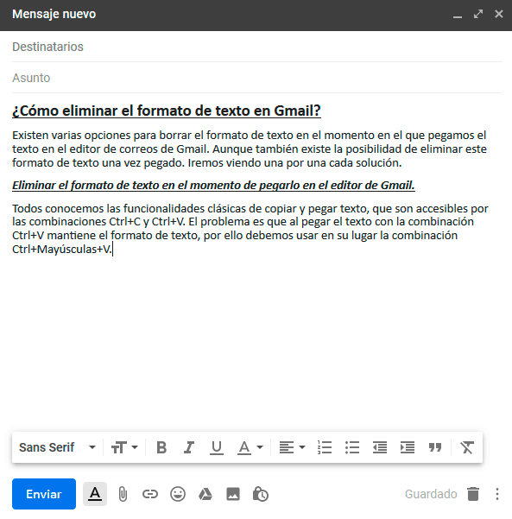Insert a file from Google Drive
This screenshot has height=519, width=512.
click(205, 494)
